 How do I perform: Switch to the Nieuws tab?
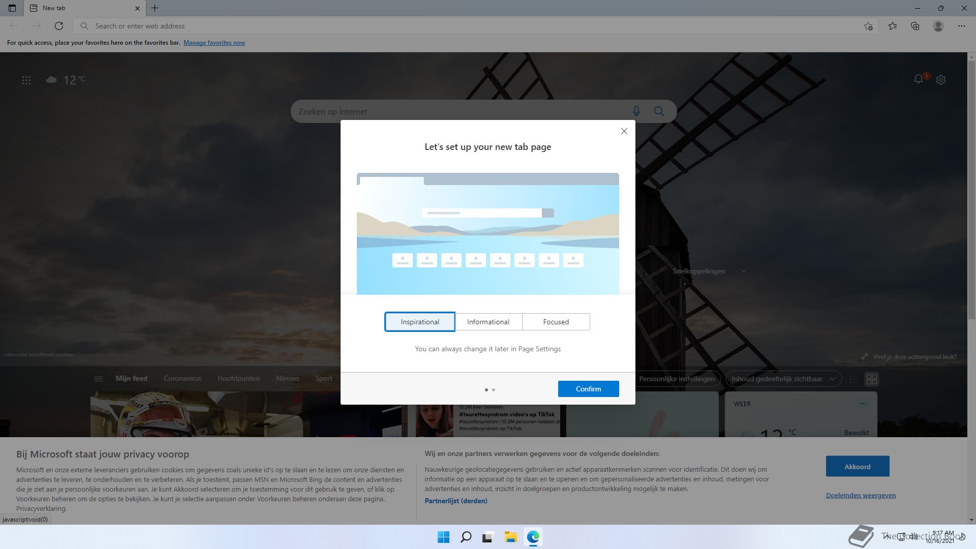click(288, 379)
